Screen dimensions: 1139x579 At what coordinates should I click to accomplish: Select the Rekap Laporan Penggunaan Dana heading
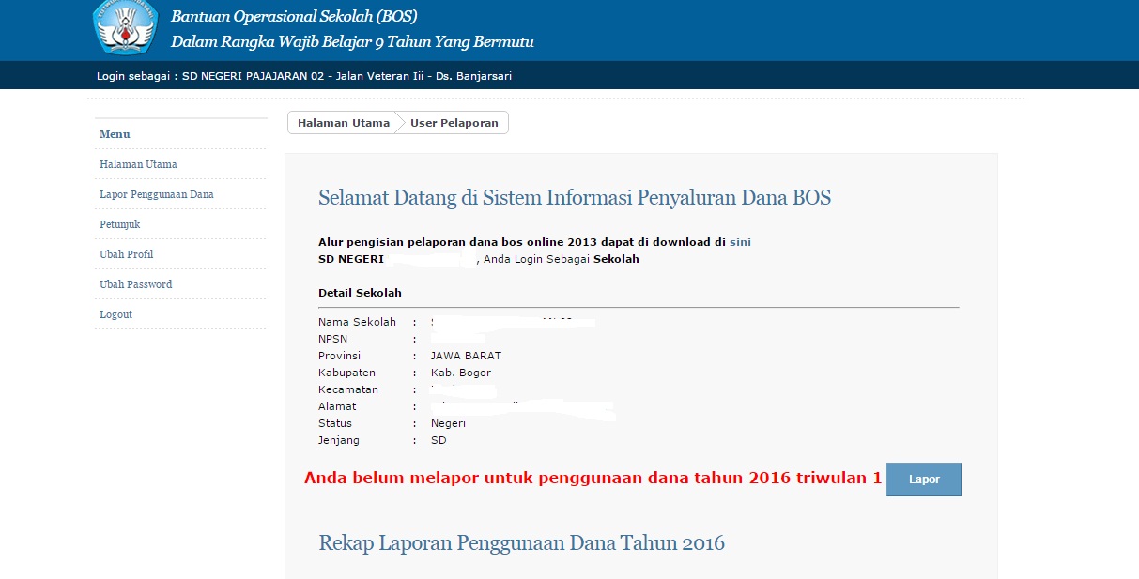pos(520,542)
